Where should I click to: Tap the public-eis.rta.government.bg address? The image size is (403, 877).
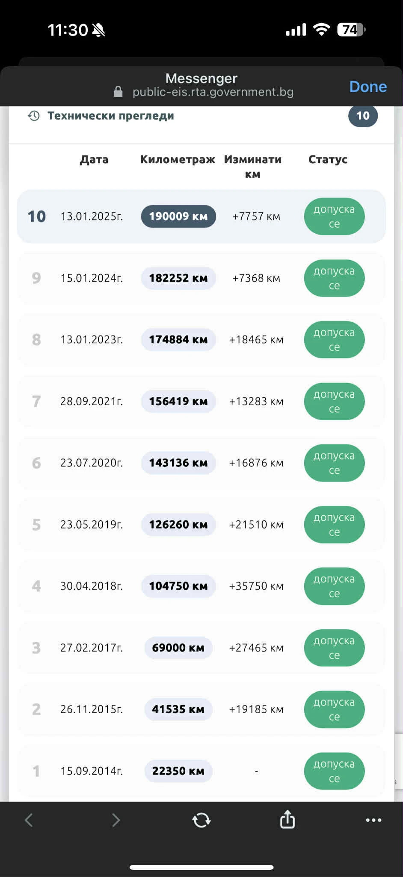pyautogui.click(x=213, y=92)
